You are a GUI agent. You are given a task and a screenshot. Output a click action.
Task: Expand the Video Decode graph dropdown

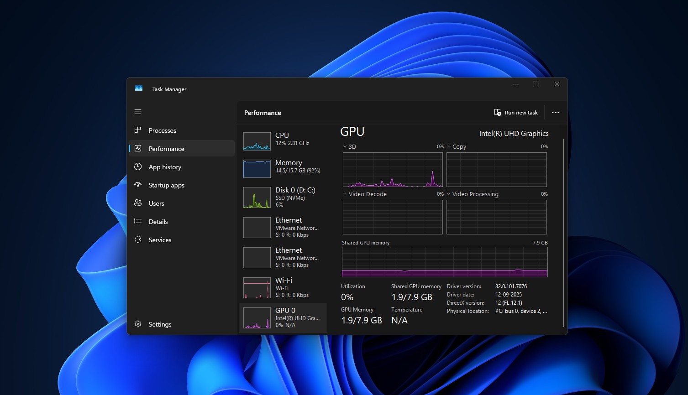click(x=345, y=194)
